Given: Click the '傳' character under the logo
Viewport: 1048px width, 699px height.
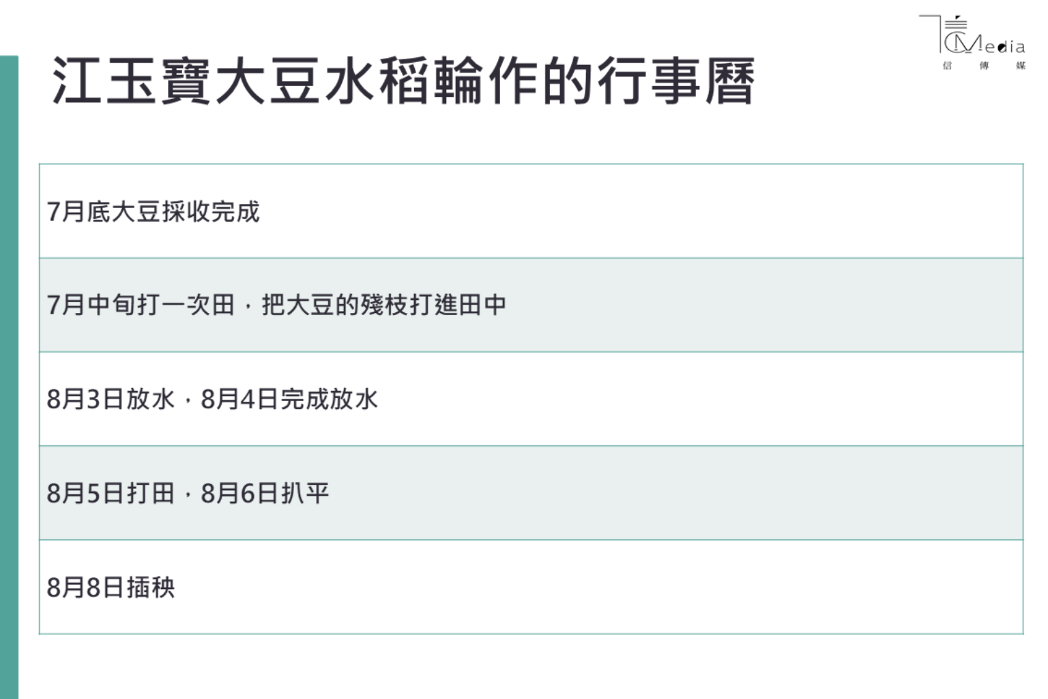Looking at the screenshot, I should click(x=984, y=65).
